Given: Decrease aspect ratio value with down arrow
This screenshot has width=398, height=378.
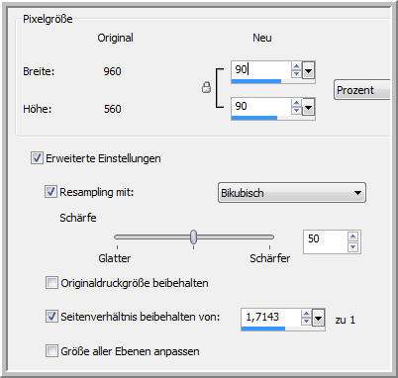Looking at the screenshot, I should (306, 321).
